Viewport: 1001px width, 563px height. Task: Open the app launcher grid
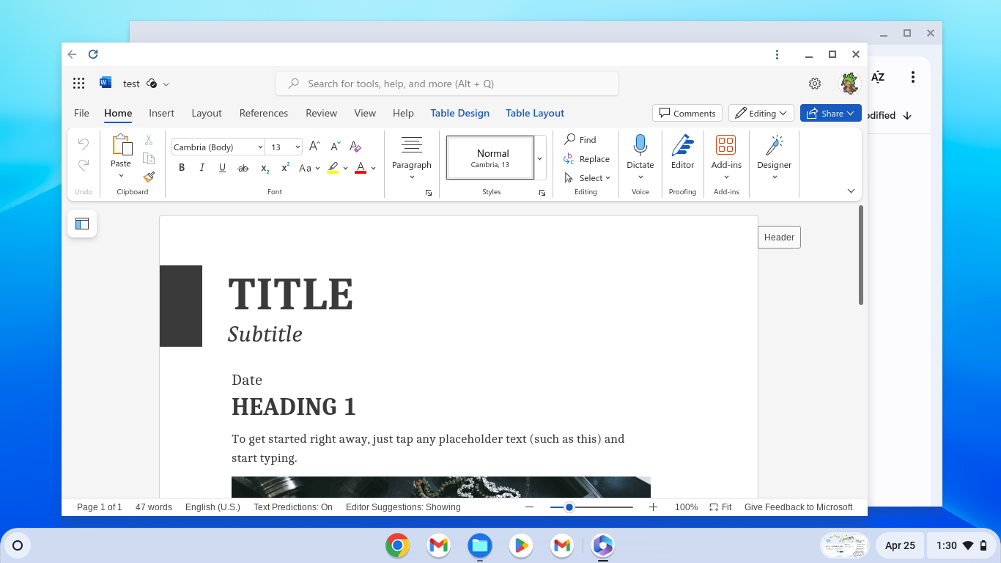(x=79, y=84)
